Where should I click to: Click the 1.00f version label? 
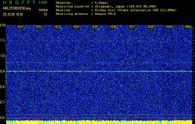(43, 2)
